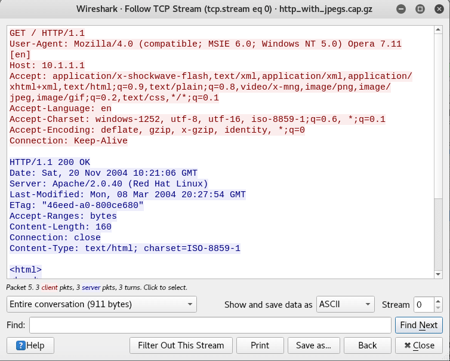Click Filter Out This Stream
This screenshot has height=361, width=450.
(181, 345)
